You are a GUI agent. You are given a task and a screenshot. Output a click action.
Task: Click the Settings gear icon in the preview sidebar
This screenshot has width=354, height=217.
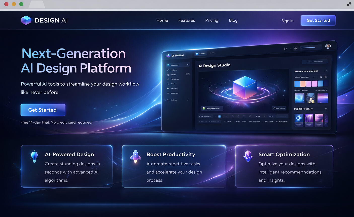pos(168,100)
